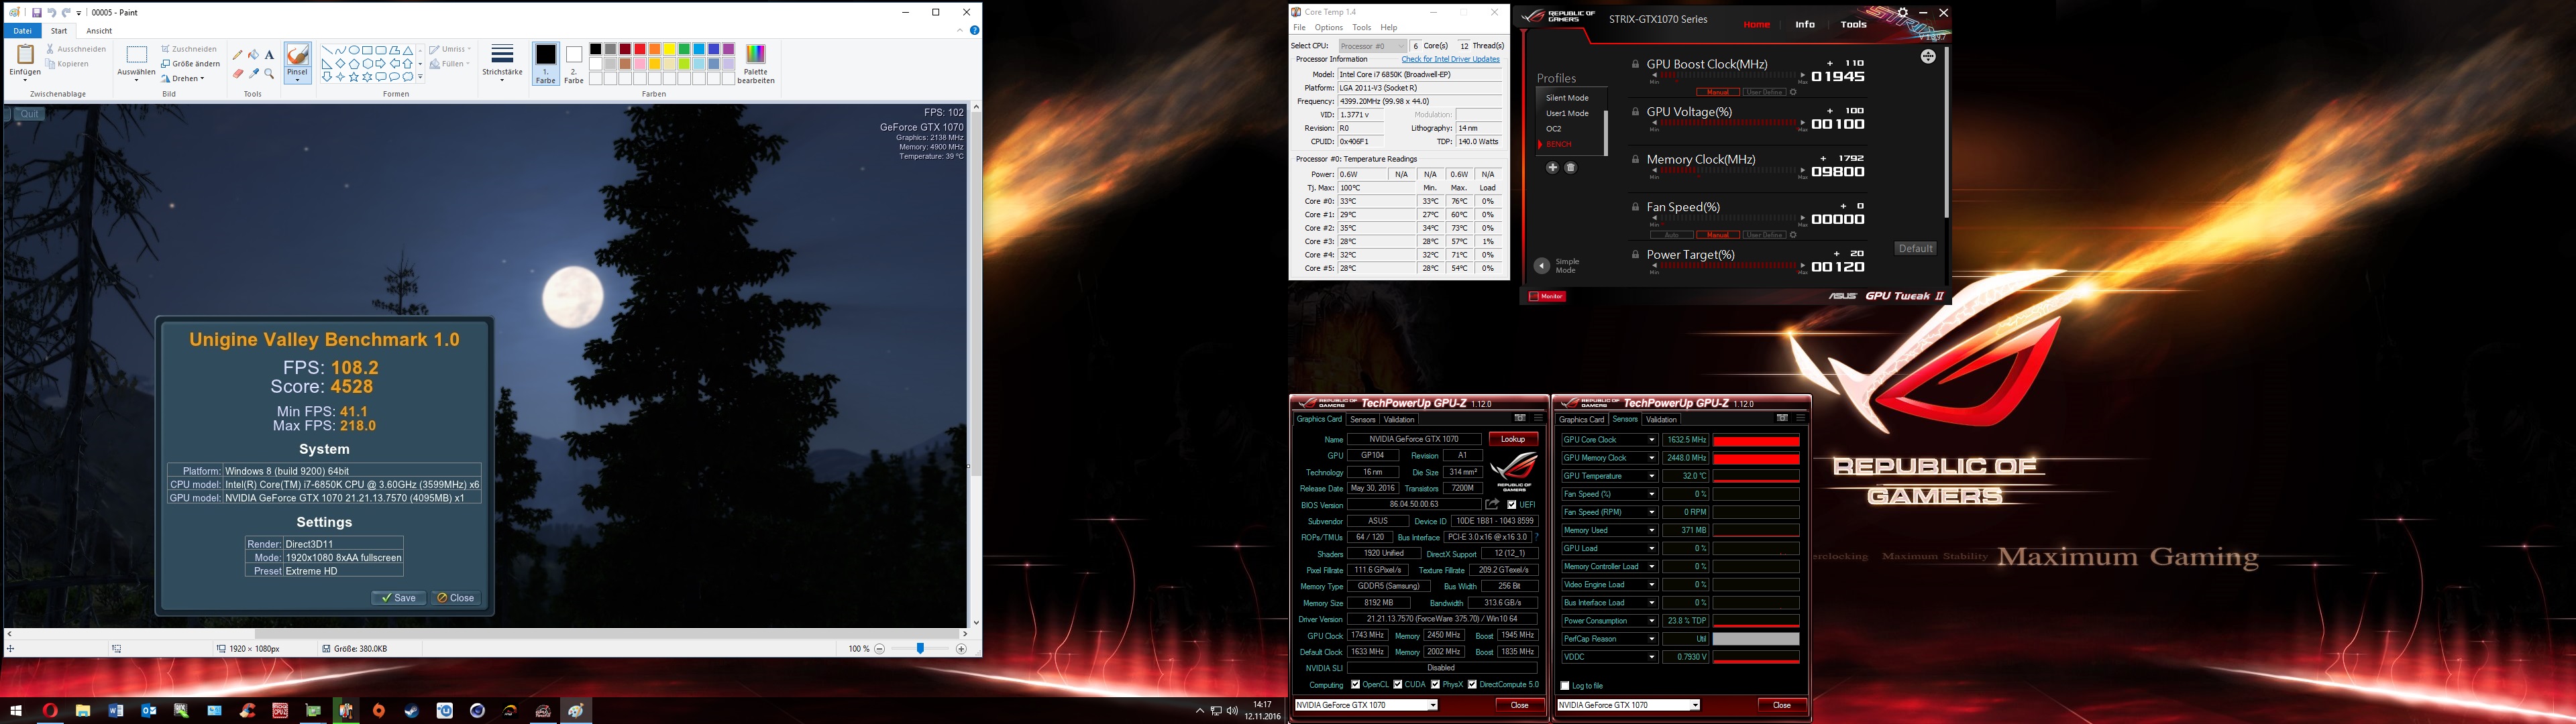Toggle lock beside GPU Boost Clock
This screenshot has width=2576, height=724.
click(1635, 64)
